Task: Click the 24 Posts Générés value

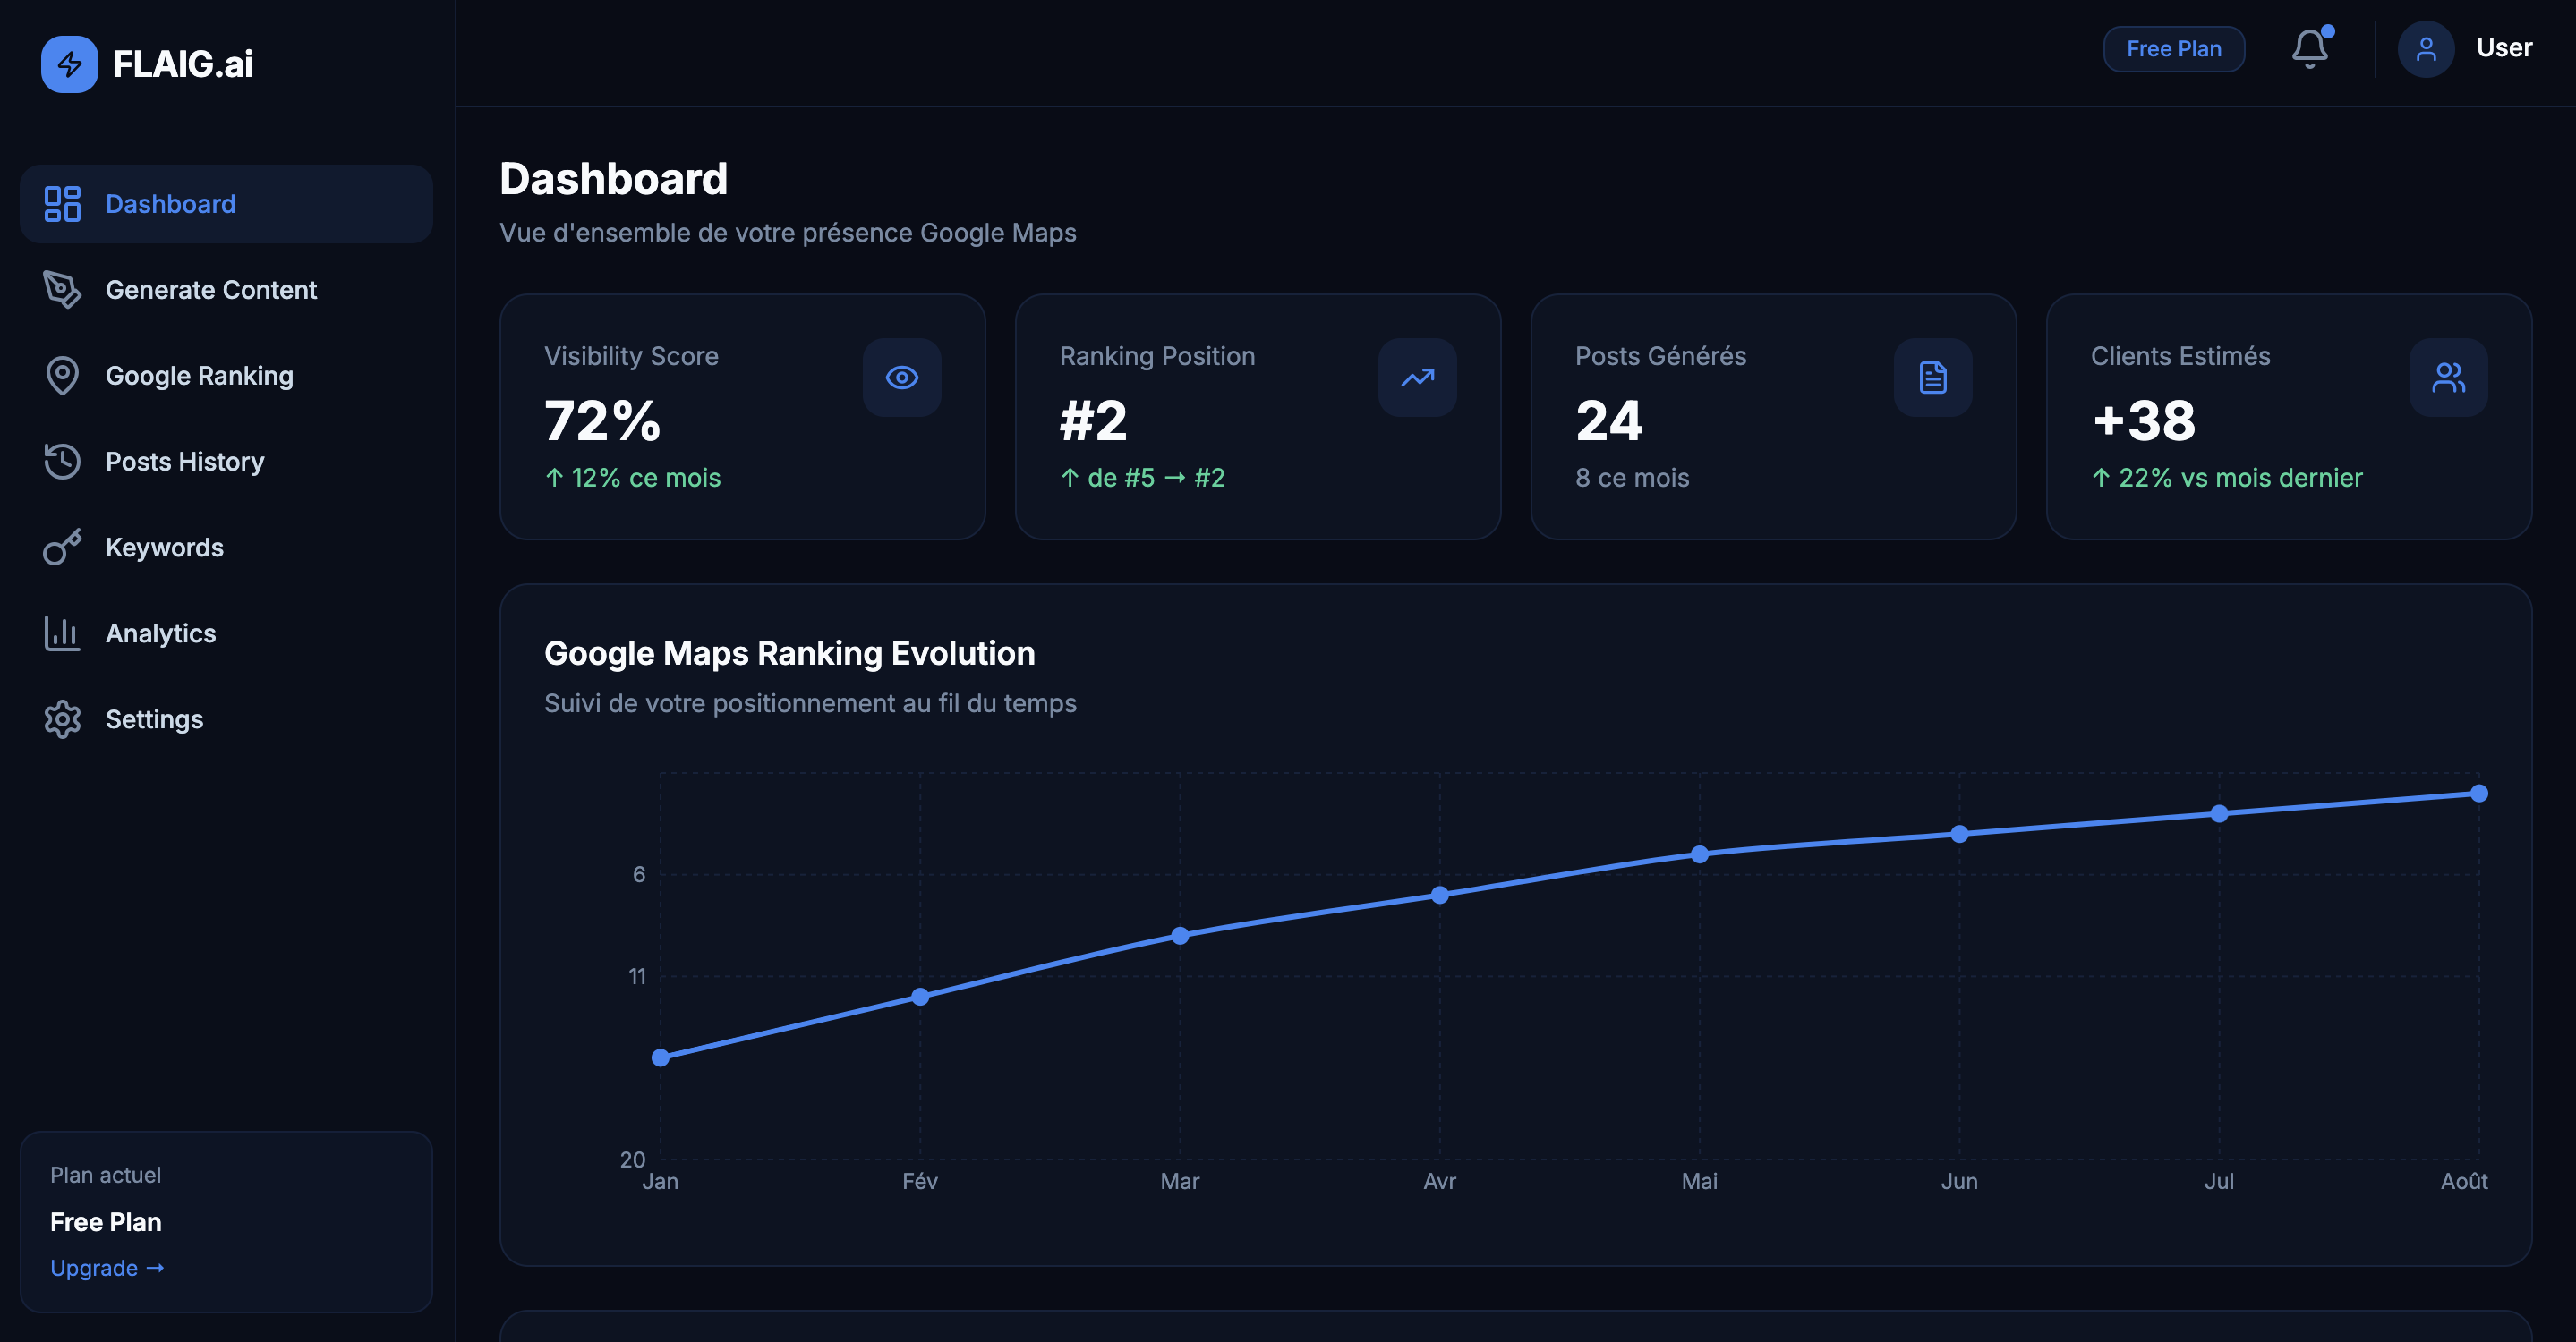Action: pos(1609,420)
